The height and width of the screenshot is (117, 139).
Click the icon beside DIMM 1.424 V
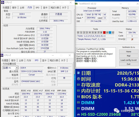[x=78, y=102]
